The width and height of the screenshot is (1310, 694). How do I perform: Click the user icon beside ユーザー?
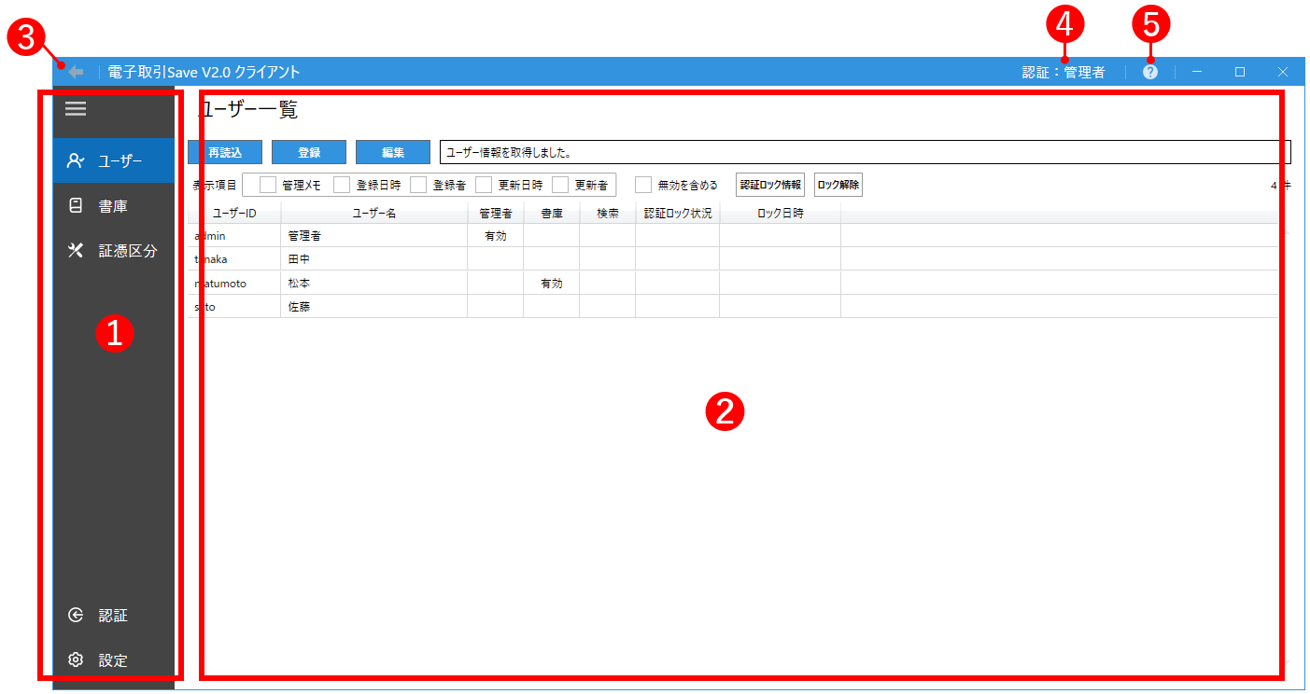tap(76, 160)
